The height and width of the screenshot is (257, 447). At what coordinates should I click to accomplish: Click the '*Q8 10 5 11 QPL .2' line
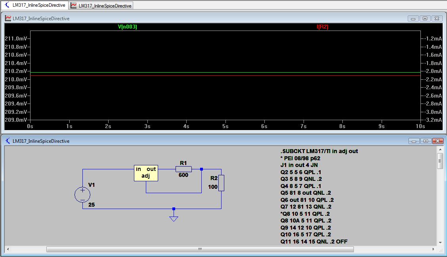pos(305,214)
